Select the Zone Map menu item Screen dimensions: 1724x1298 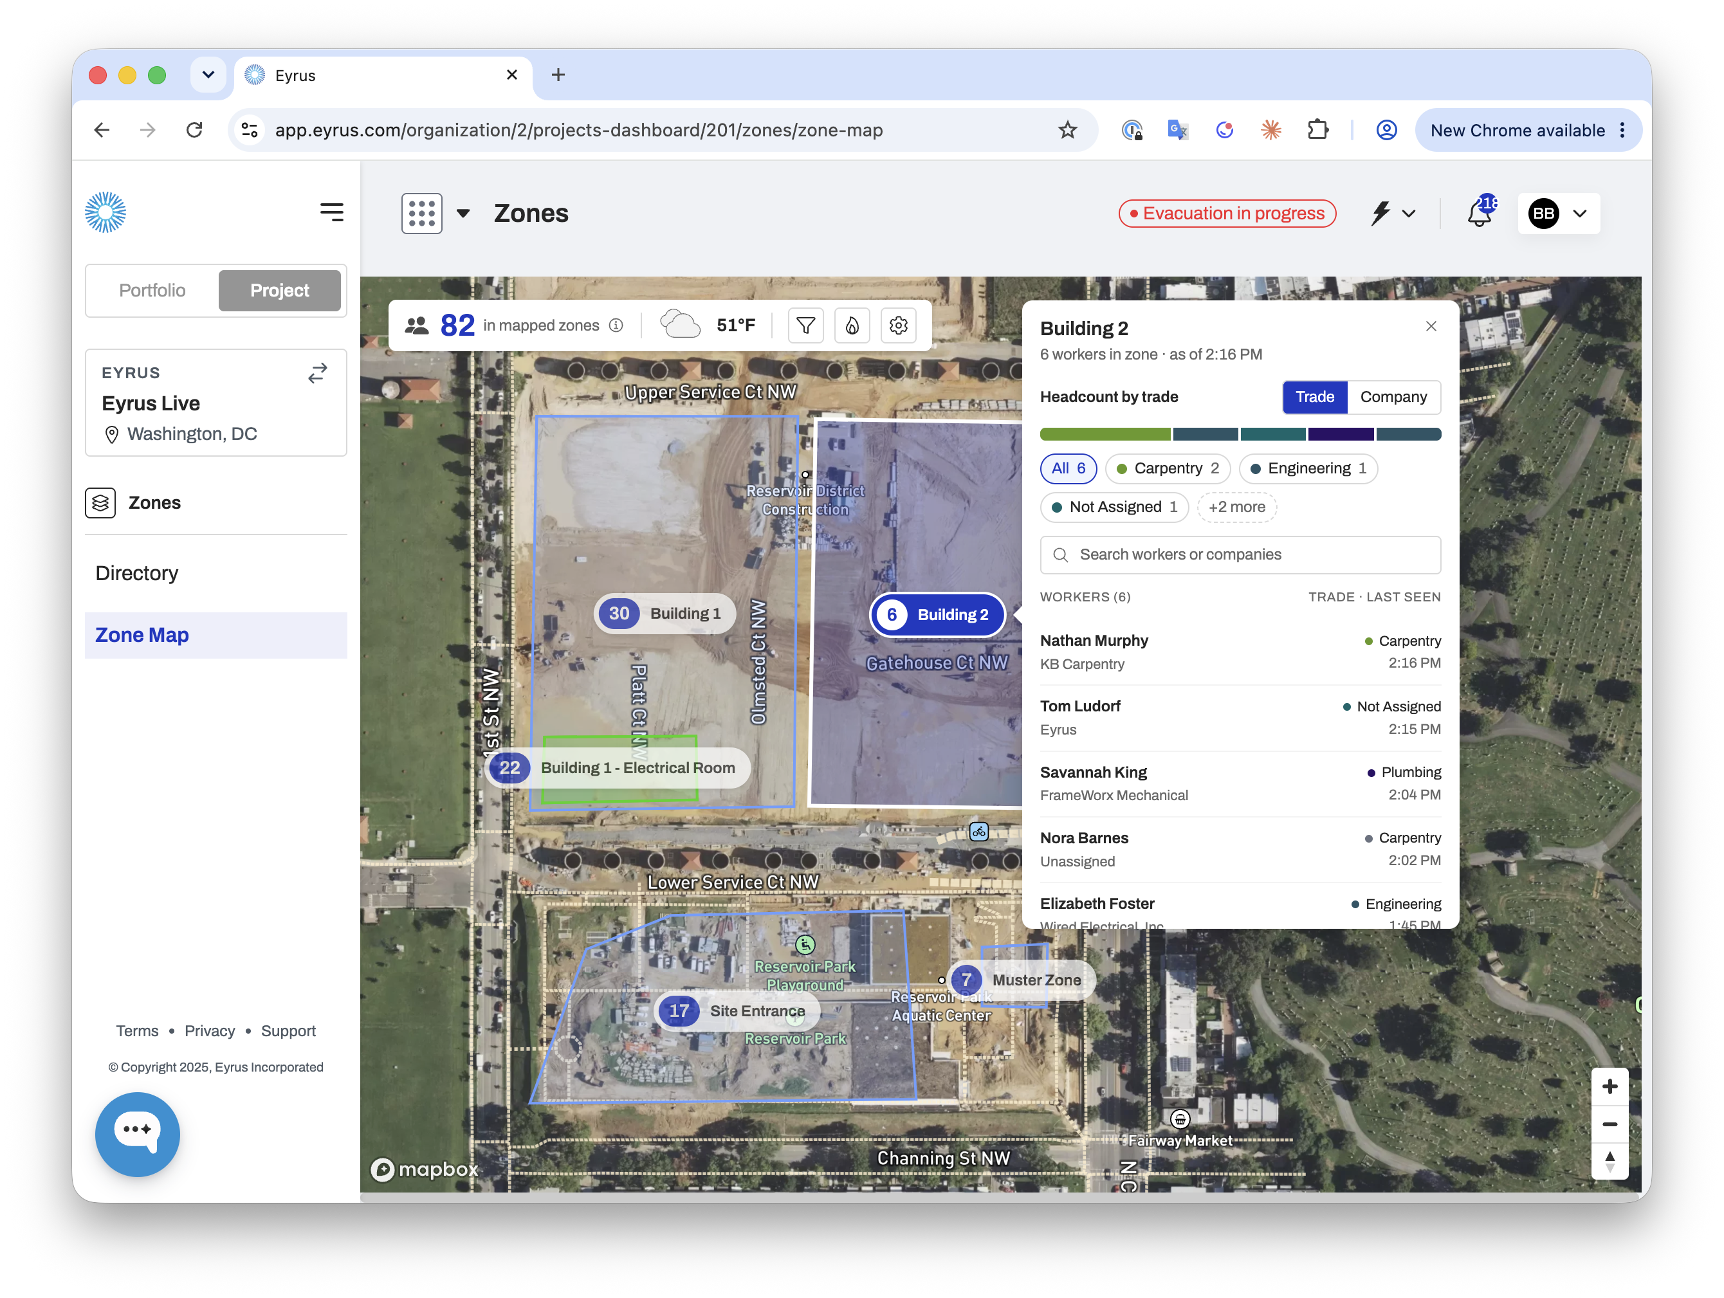point(215,635)
